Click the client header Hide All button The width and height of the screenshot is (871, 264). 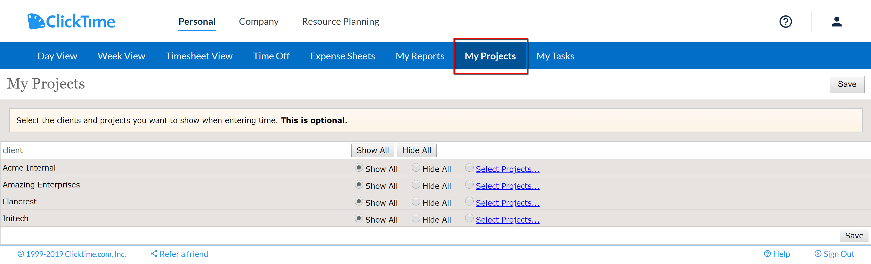[x=416, y=150]
